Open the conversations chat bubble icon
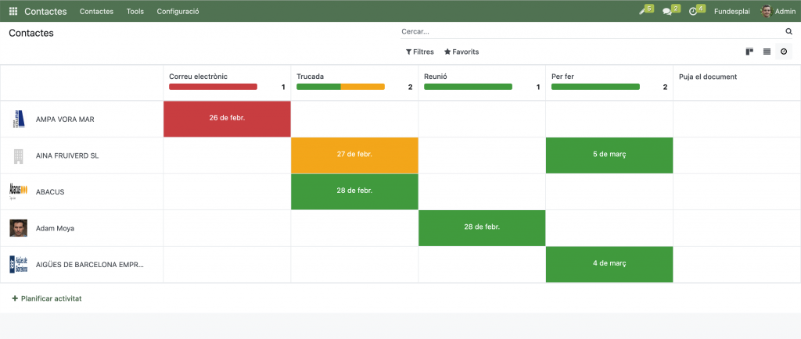 tap(667, 12)
